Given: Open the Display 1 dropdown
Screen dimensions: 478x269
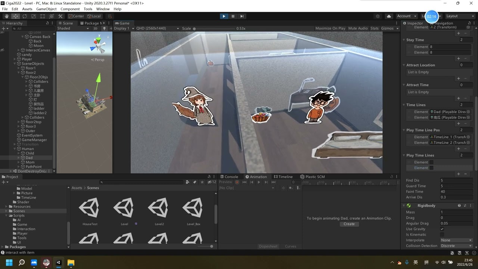Looking at the screenshot, I should click(124, 28).
